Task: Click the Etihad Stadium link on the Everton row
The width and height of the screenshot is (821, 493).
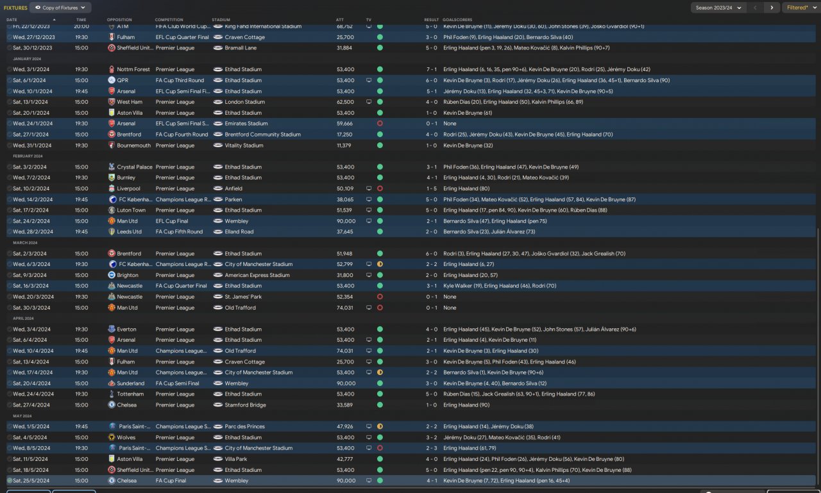Action: tap(243, 329)
